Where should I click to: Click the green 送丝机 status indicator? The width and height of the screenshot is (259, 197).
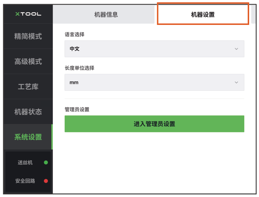pos(46,163)
